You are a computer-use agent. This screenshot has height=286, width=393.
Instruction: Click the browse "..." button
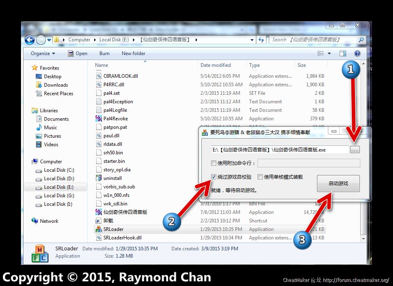pos(355,150)
